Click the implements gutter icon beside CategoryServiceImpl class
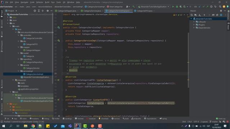The image size is (230, 129). [59, 28]
